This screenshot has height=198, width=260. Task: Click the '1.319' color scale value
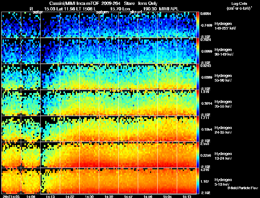[205, 92]
